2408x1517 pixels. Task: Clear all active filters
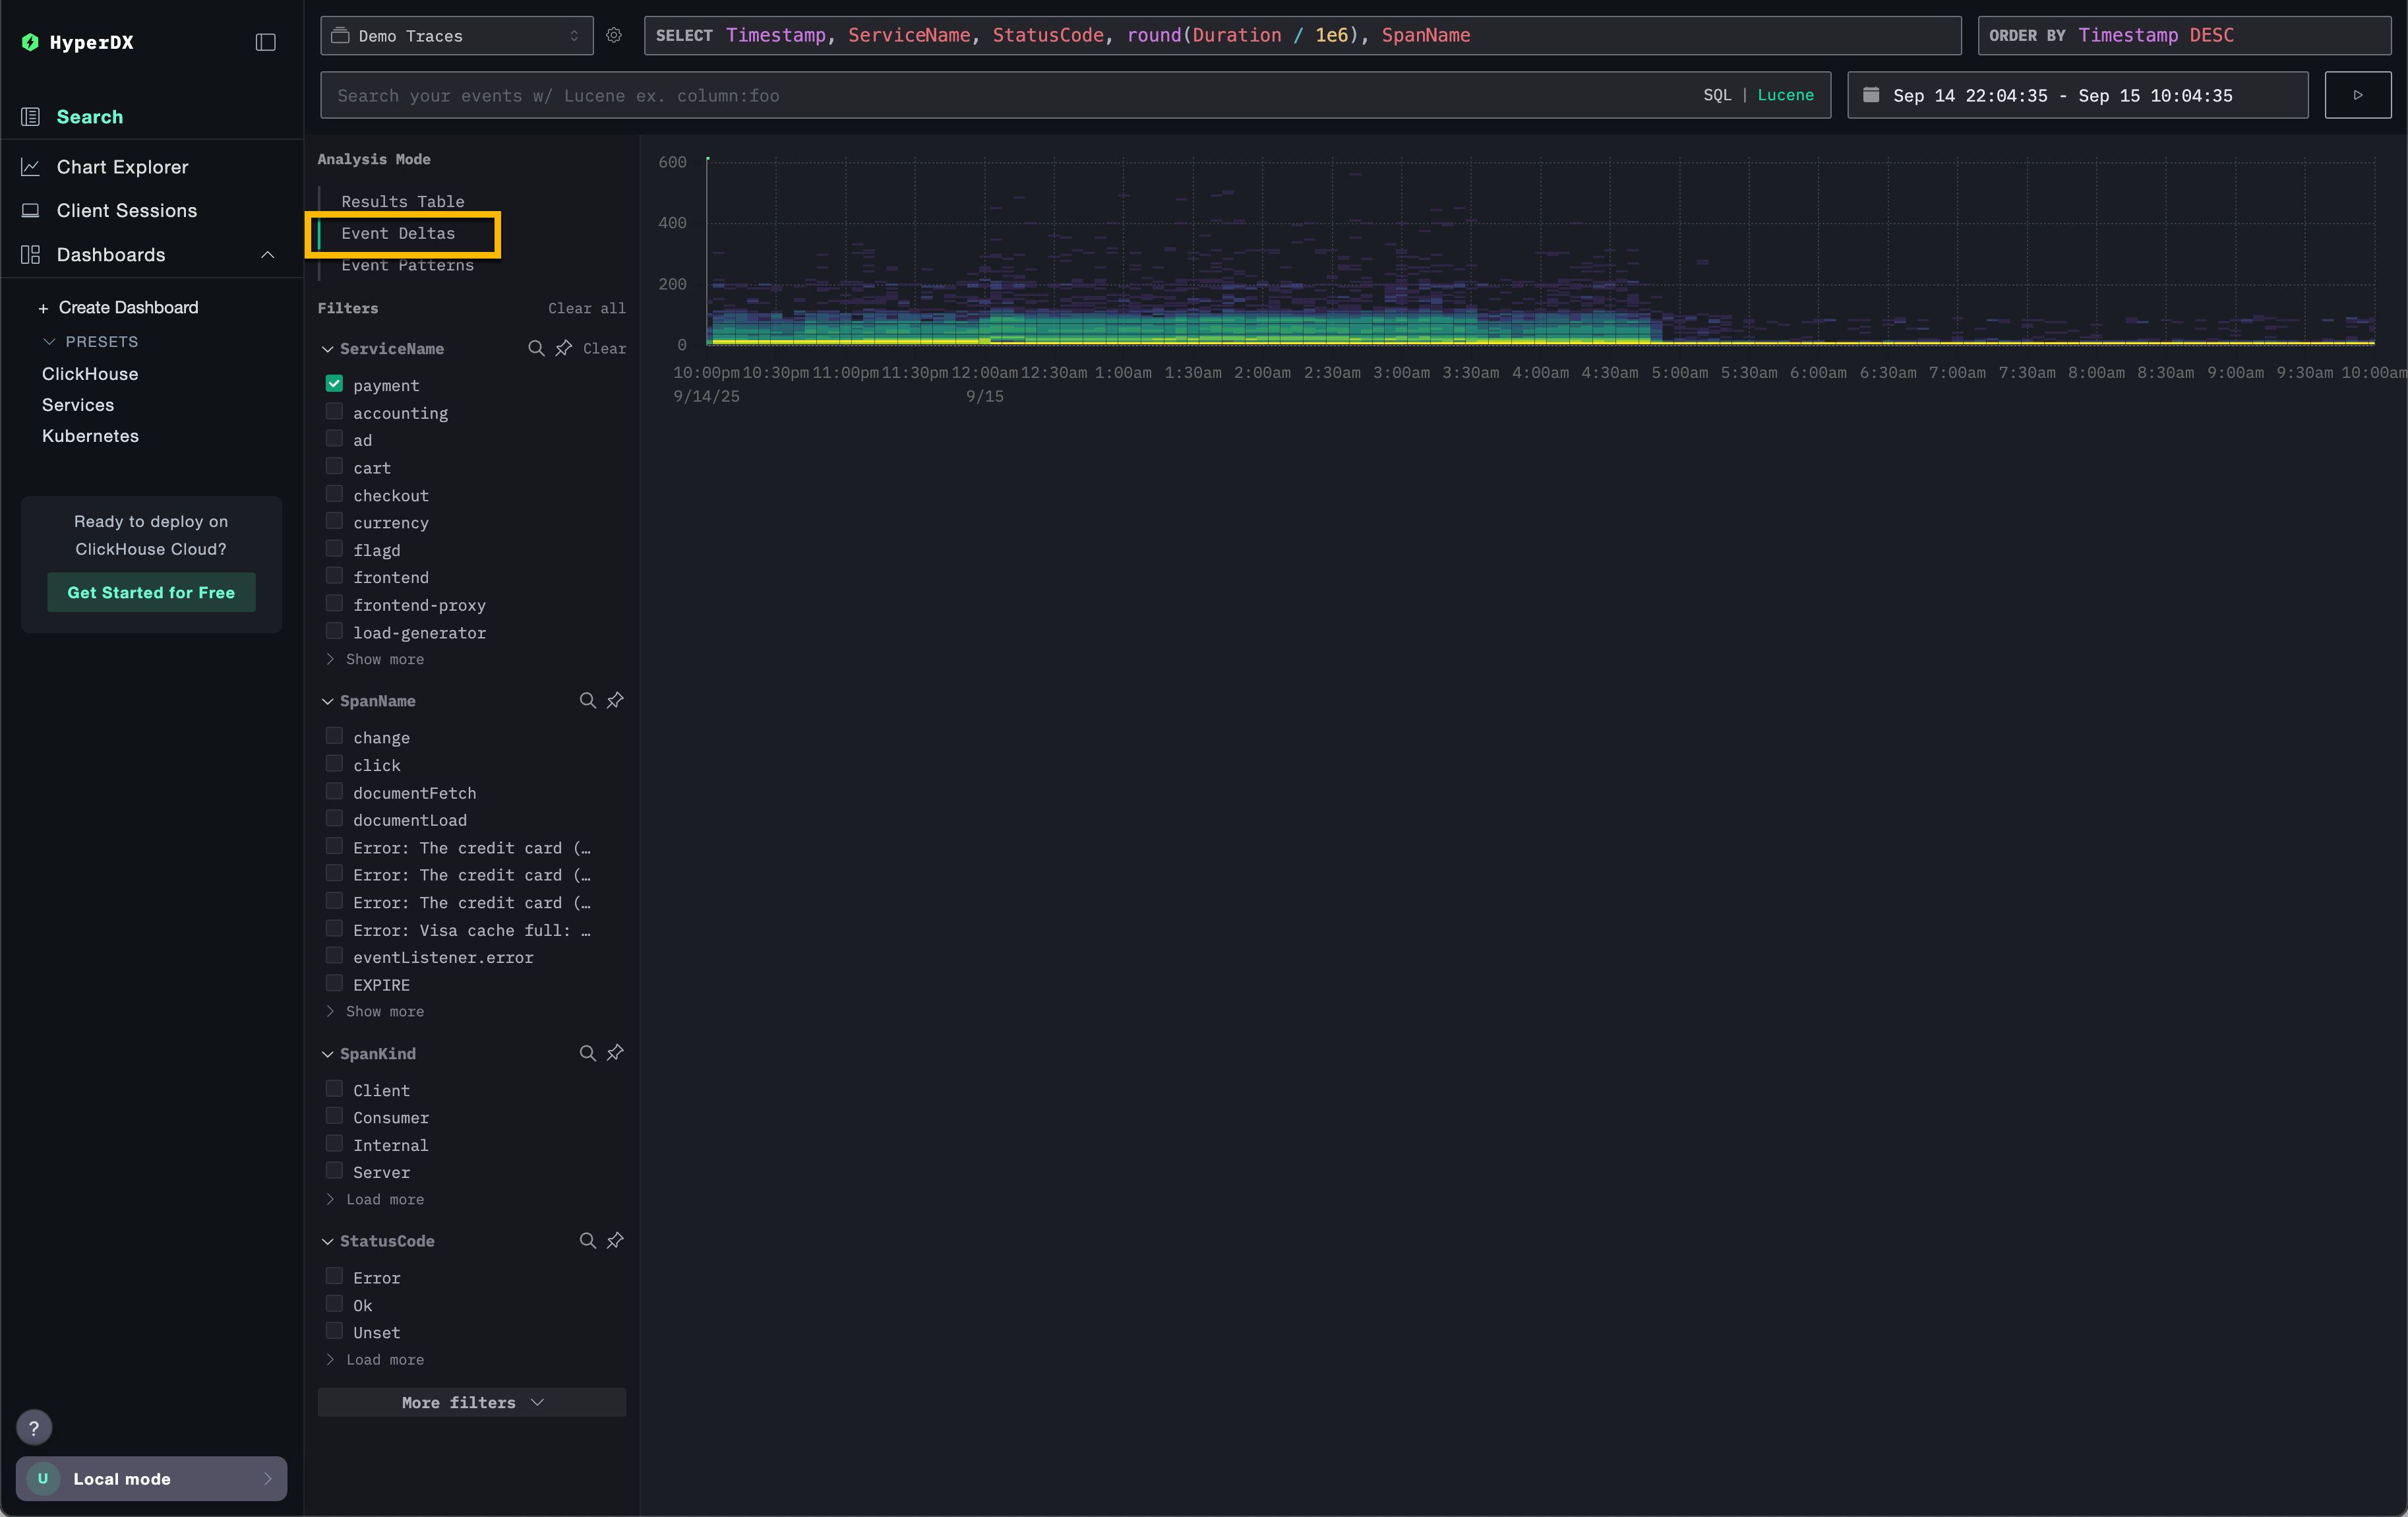coord(586,308)
